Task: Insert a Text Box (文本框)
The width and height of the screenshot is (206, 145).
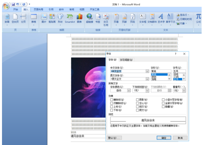Action: (x=143, y=20)
